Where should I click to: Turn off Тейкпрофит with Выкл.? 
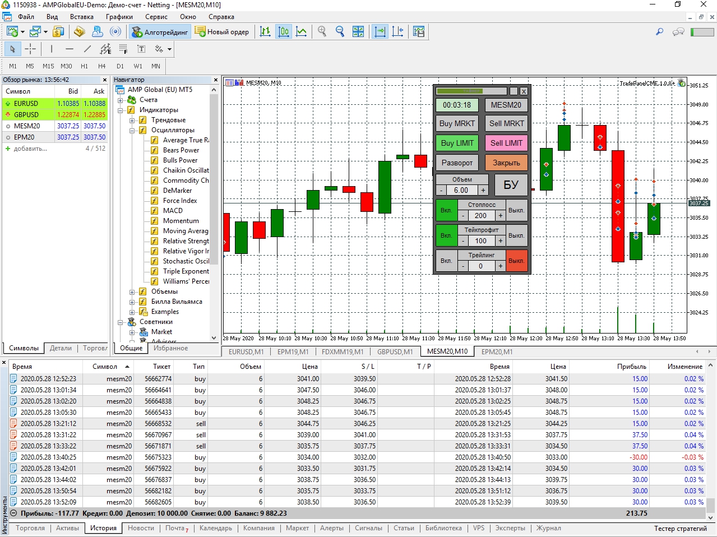[516, 235]
